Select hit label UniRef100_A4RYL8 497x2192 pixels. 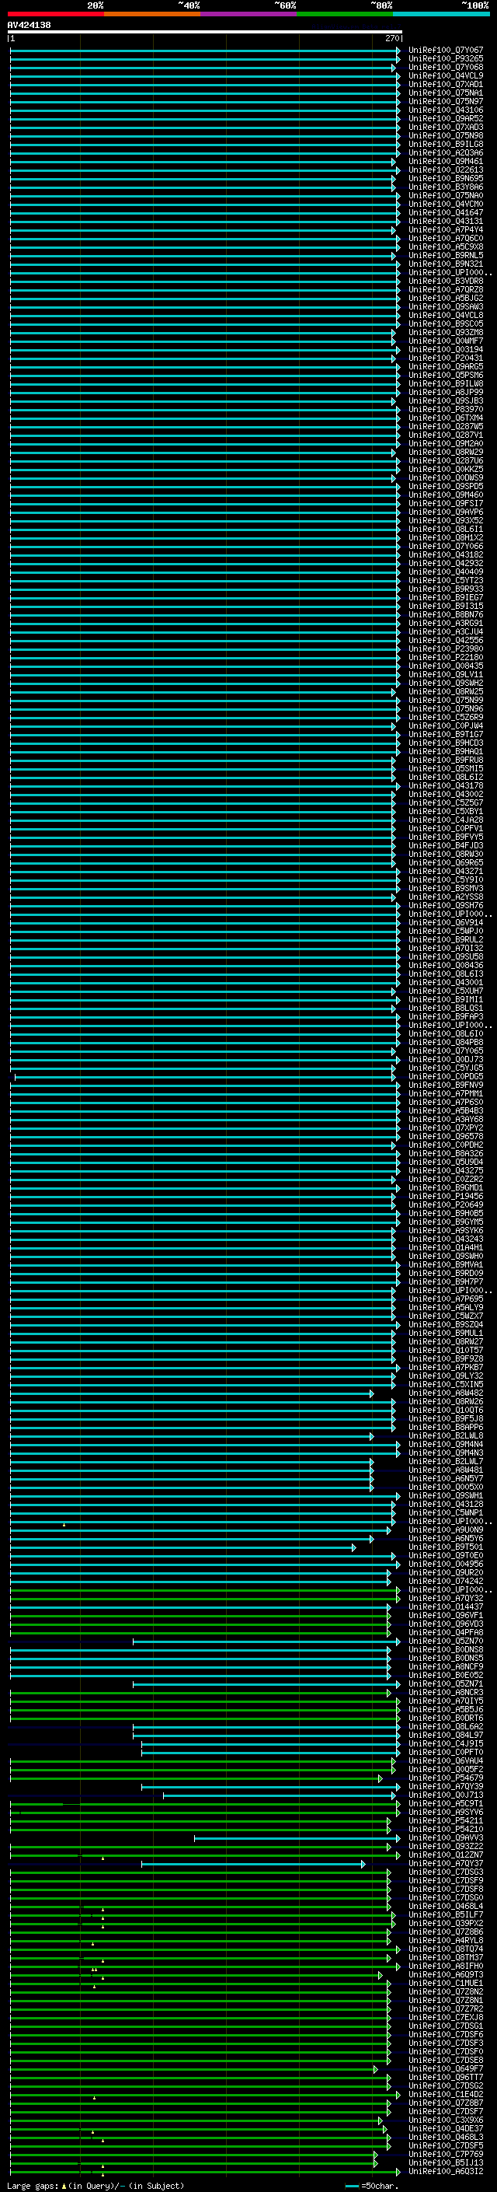tap(445, 1941)
